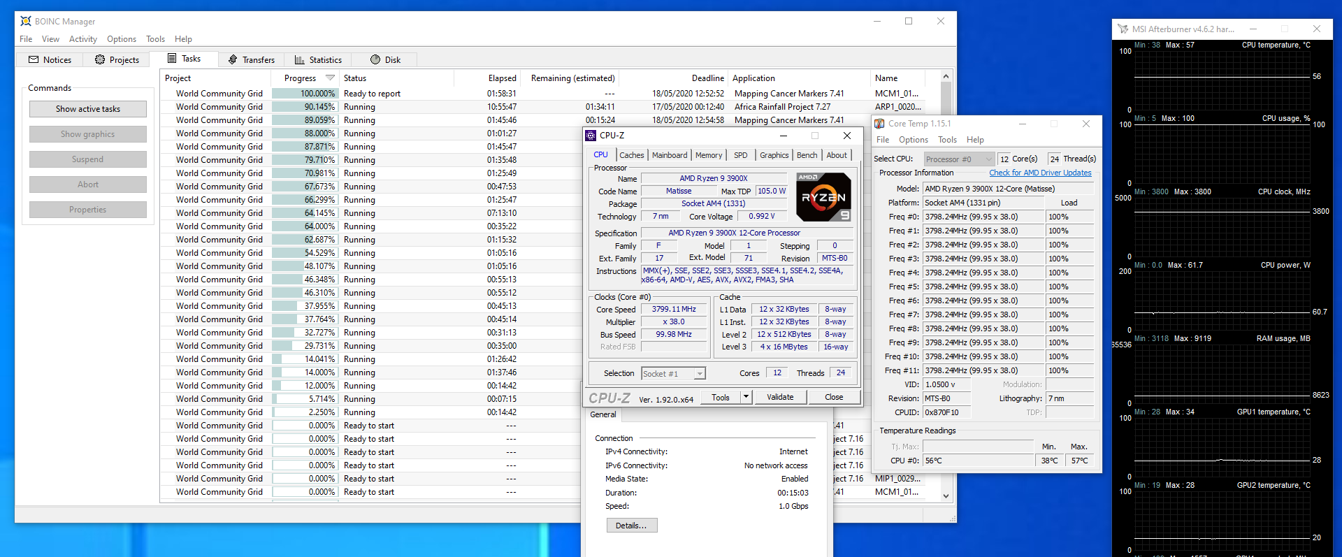
Task: Open the About tab in CPU-Z
Action: (837, 155)
